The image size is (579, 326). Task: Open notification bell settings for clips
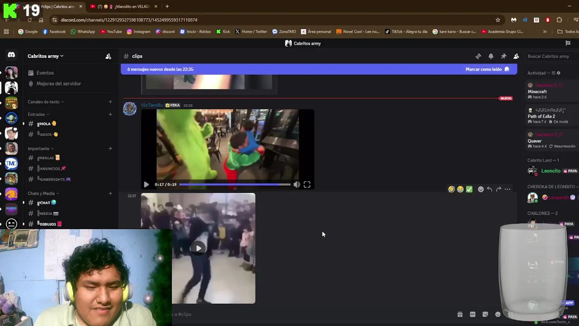(x=491, y=56)
